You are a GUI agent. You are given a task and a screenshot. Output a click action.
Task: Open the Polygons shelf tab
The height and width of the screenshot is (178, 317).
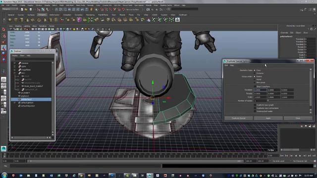(42, 15)
